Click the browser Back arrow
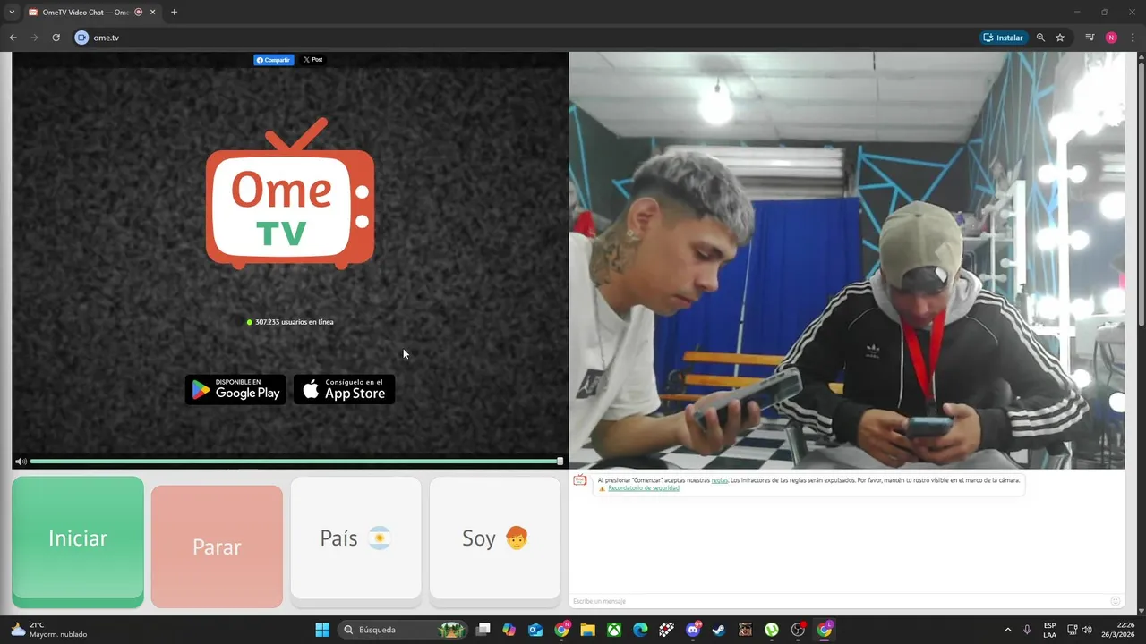 (x=13, y=38)
